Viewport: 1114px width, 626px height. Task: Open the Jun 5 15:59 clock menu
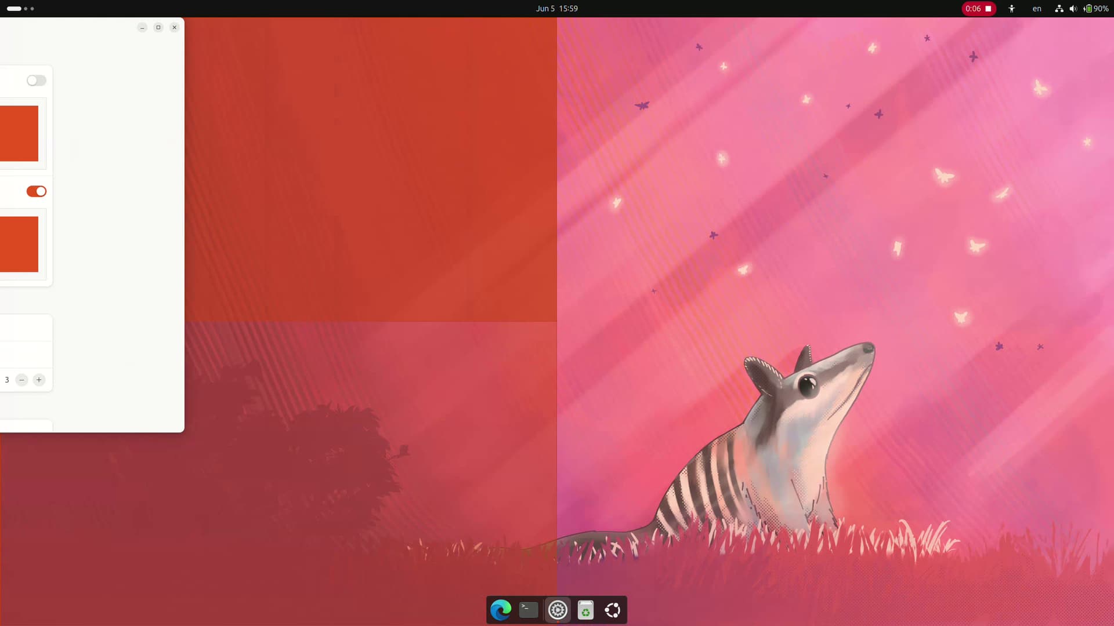tap(557, 9)
